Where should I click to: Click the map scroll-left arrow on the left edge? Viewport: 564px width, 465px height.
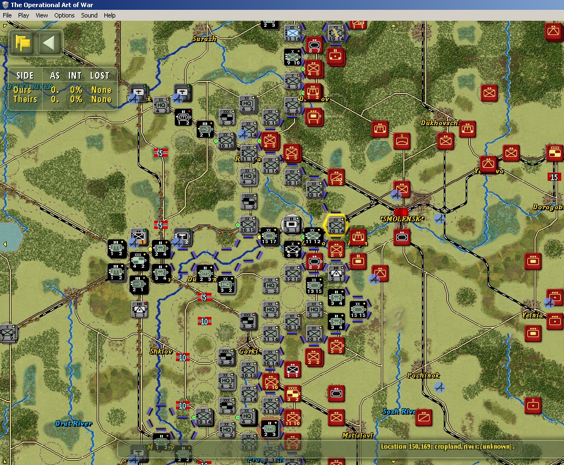pyautogui.click(x=5, y=244)
